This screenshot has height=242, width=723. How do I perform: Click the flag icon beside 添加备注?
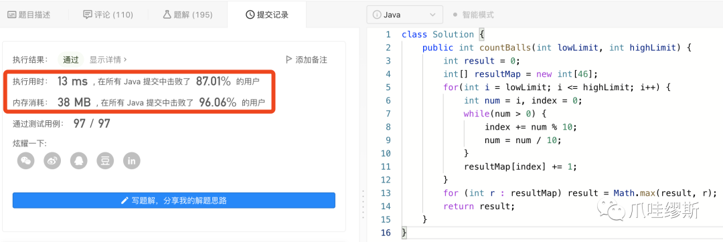click(x=289, y=59)
